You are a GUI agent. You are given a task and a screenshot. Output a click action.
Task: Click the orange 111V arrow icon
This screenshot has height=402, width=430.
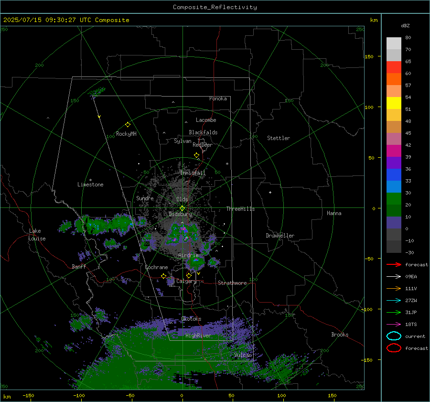pos(394,288)
